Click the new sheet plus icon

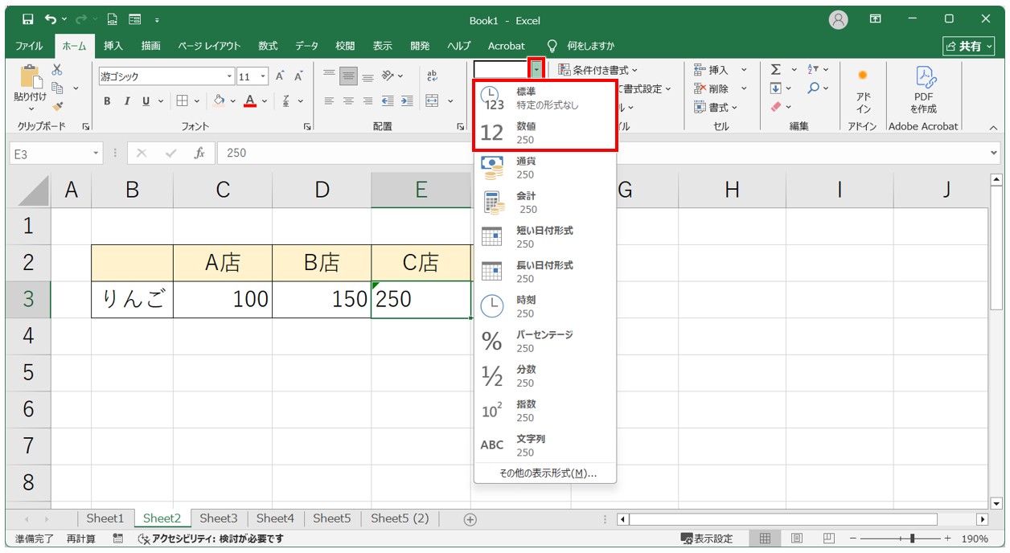click(x=470, y=519)
